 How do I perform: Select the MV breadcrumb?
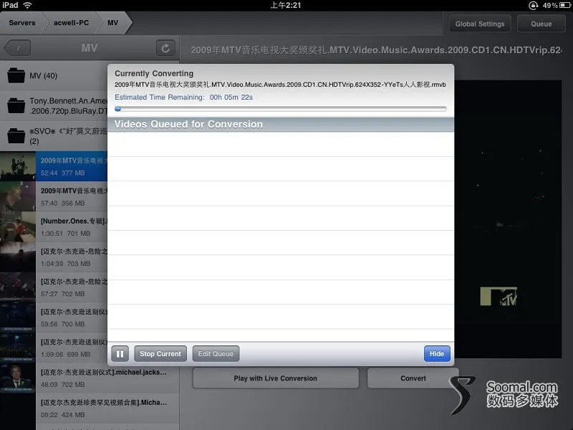click(113, 23)
